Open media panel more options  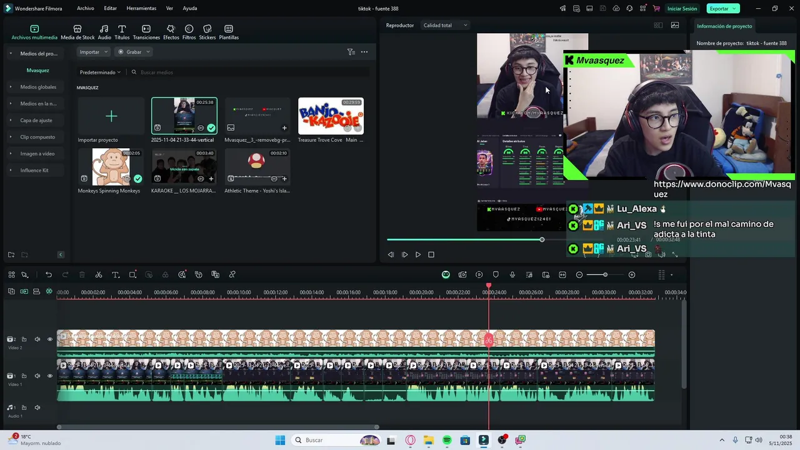364,52
